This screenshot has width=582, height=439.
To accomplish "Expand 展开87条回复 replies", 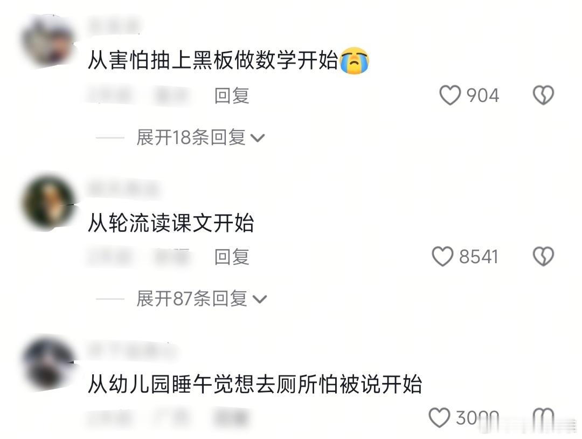I will (x=202, y=299).
